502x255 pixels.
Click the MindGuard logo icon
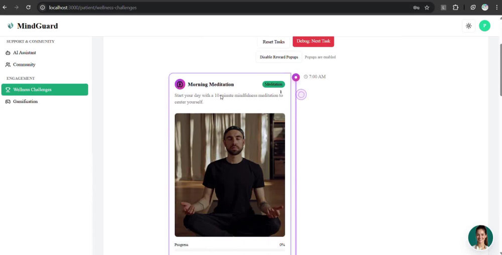point(11,26)
